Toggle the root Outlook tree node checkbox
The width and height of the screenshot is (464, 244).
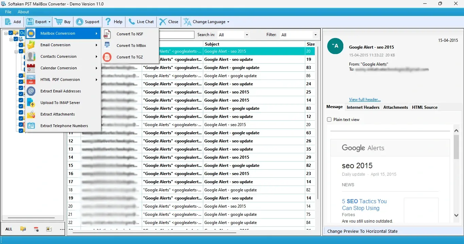11,33
